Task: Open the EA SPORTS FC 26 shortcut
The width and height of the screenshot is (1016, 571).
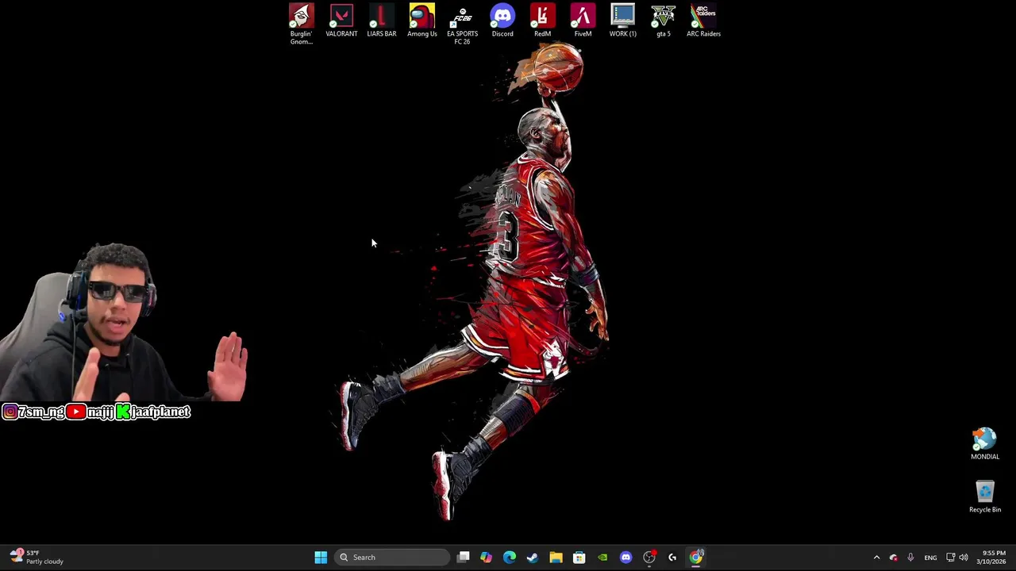Action: tap(462, 24)
